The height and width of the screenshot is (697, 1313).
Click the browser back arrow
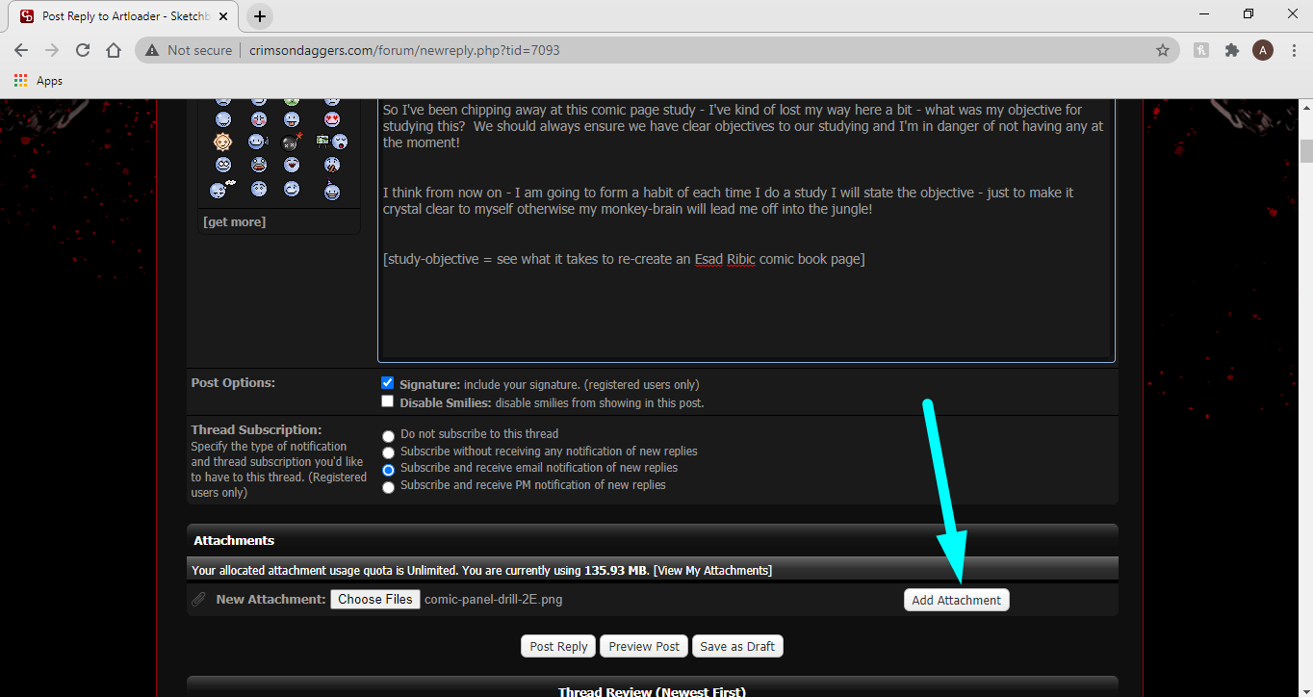21,50
